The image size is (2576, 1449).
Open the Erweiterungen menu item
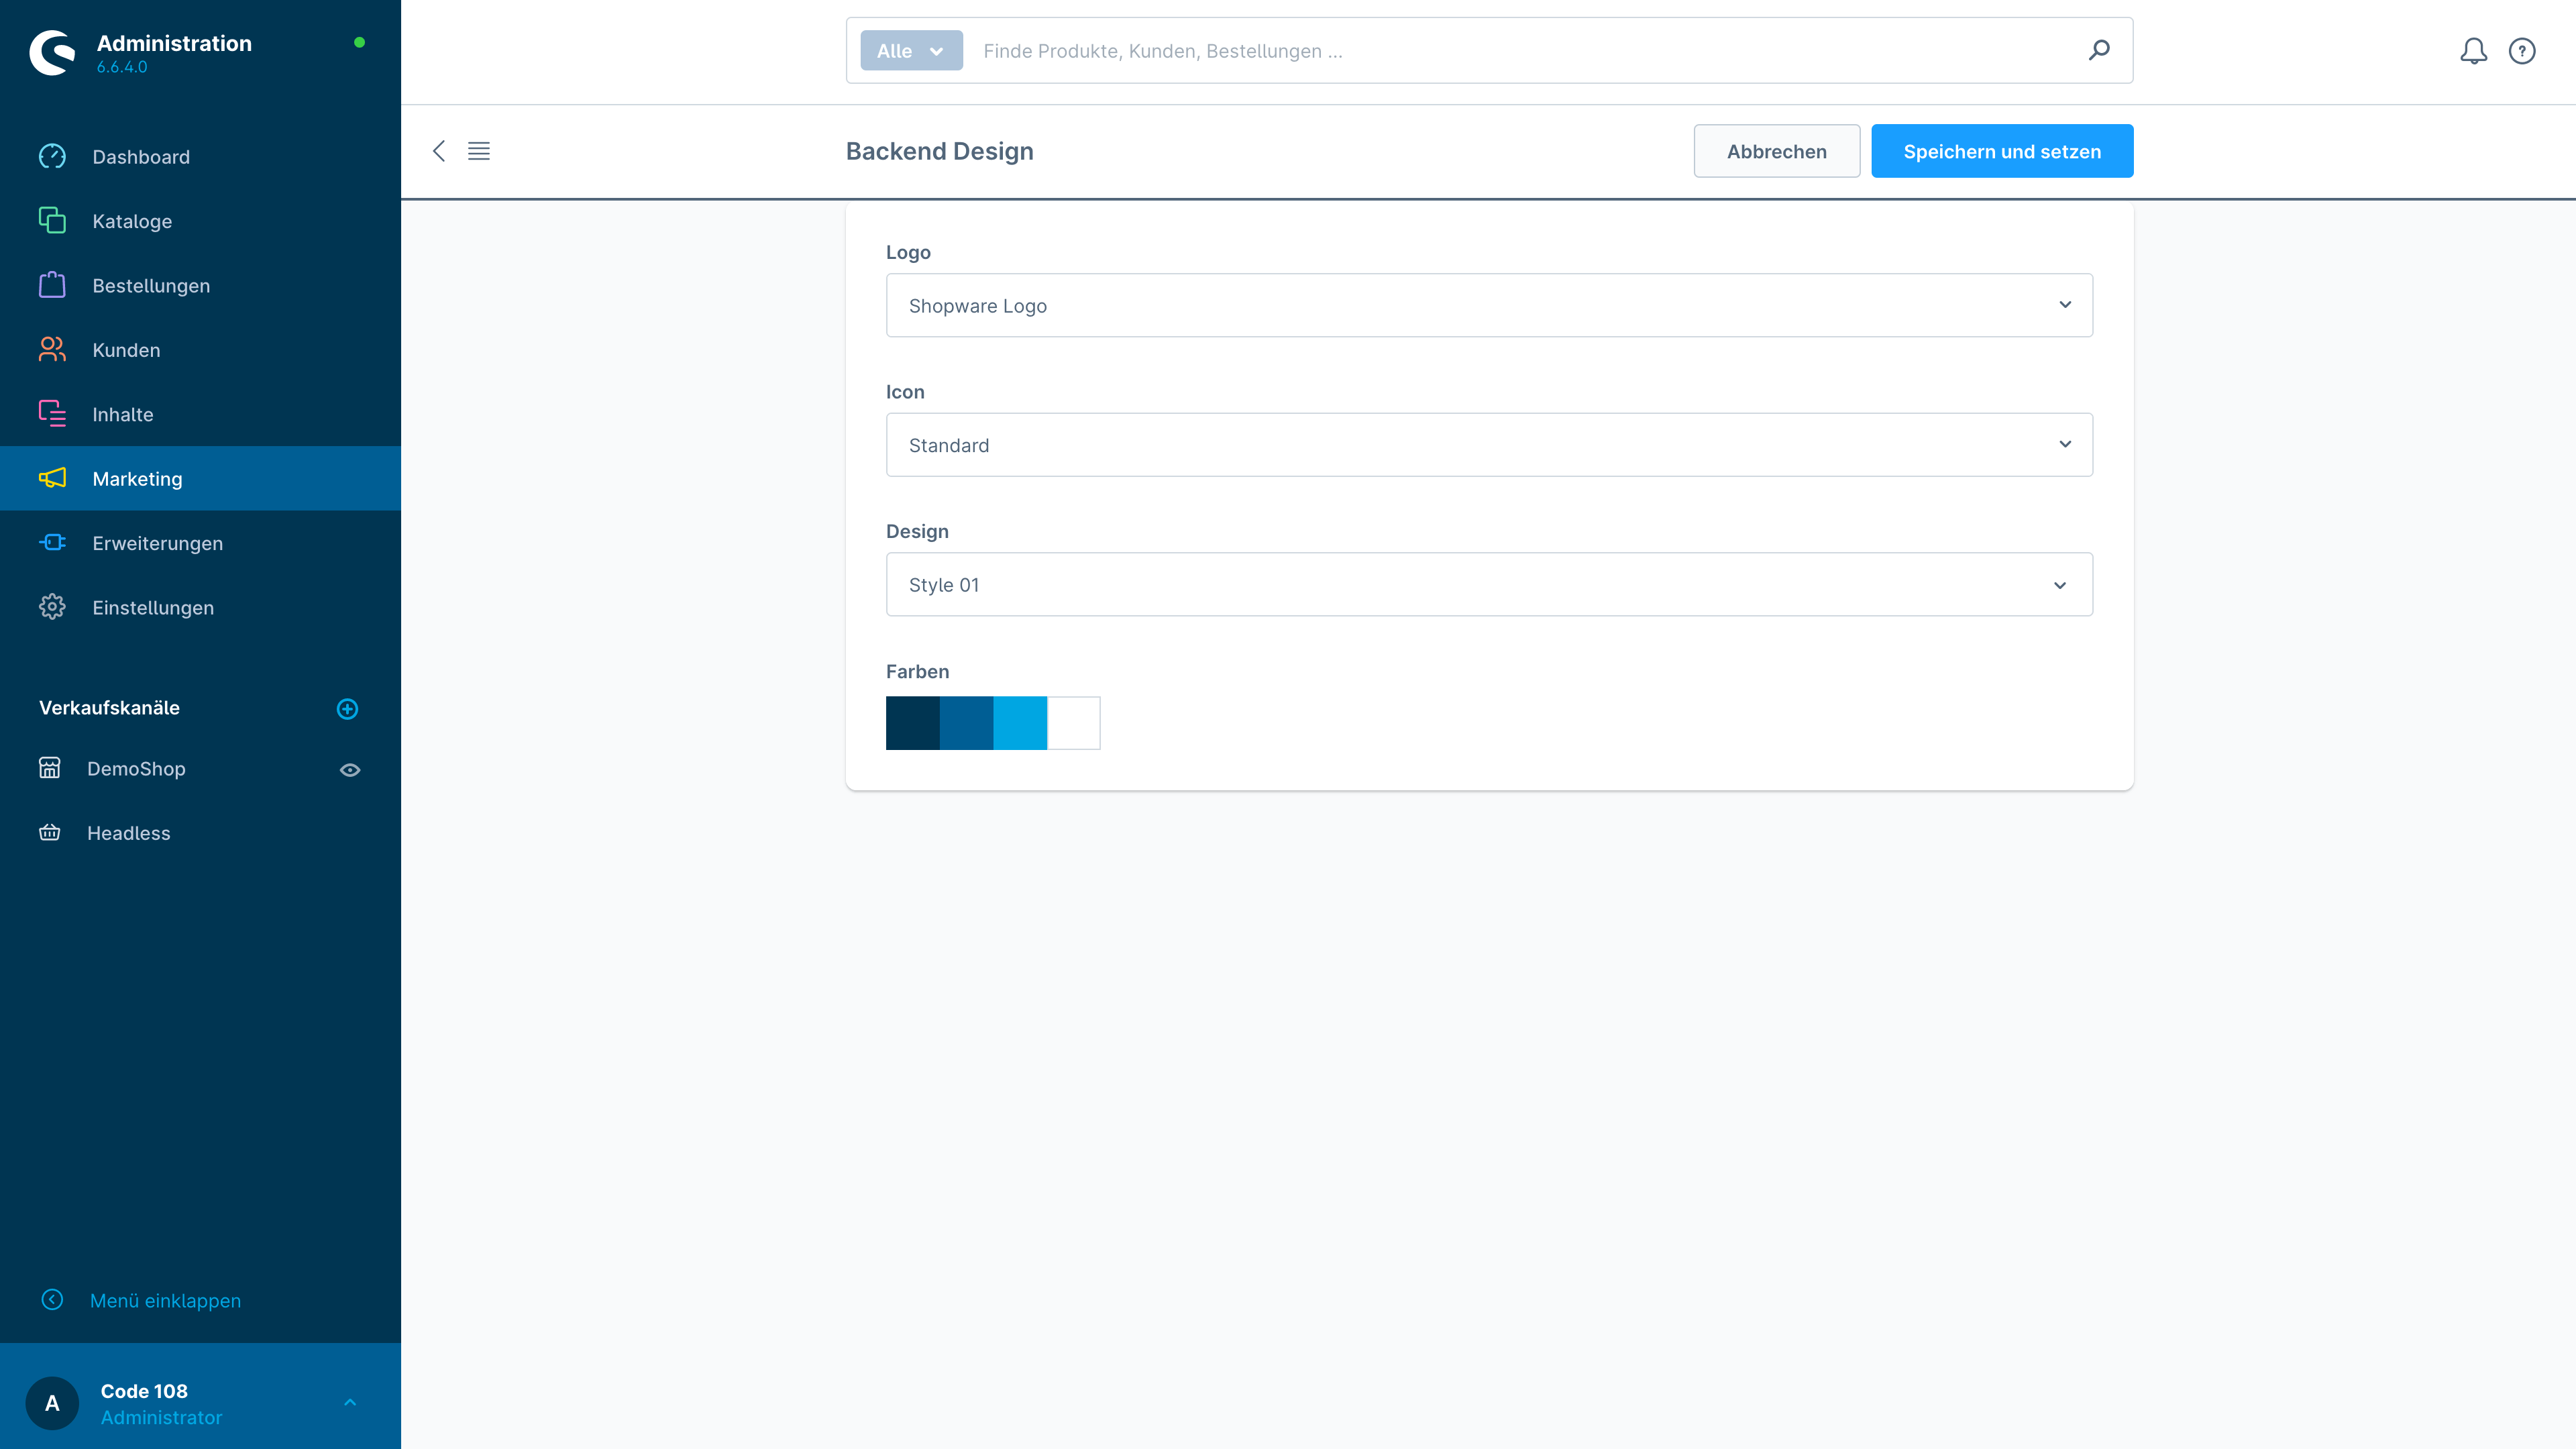[x=200, y=543]
